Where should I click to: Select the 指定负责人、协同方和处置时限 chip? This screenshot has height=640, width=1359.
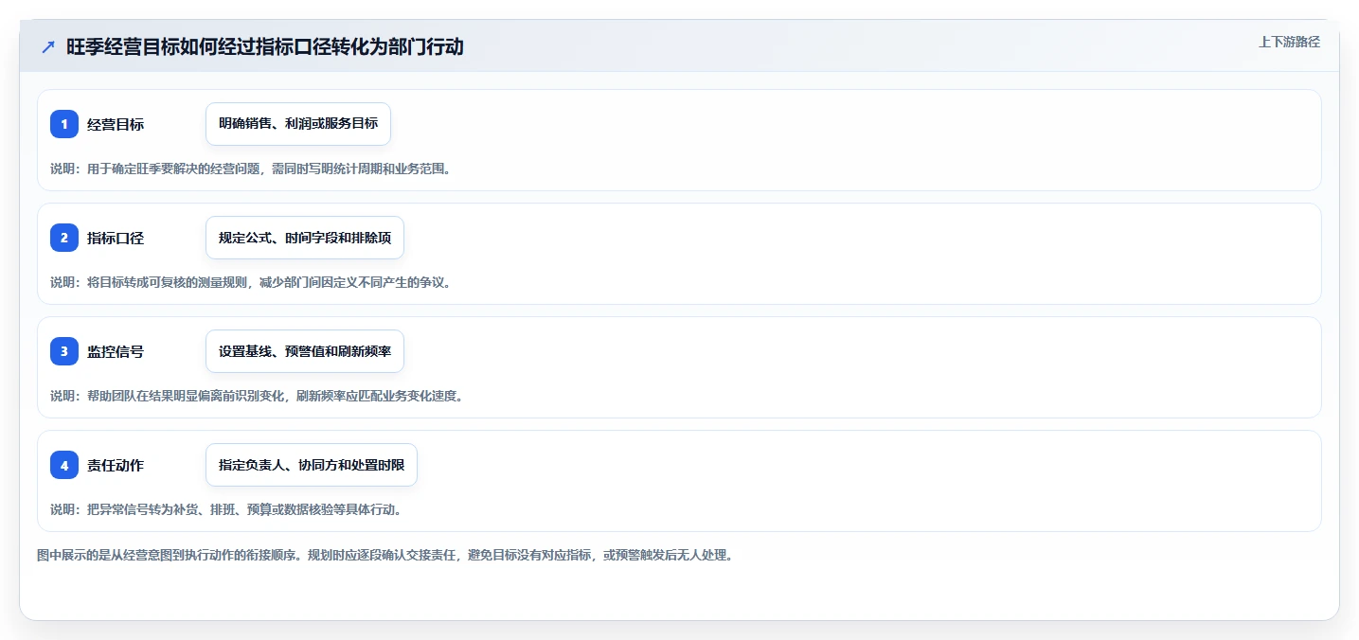[312, 465]
